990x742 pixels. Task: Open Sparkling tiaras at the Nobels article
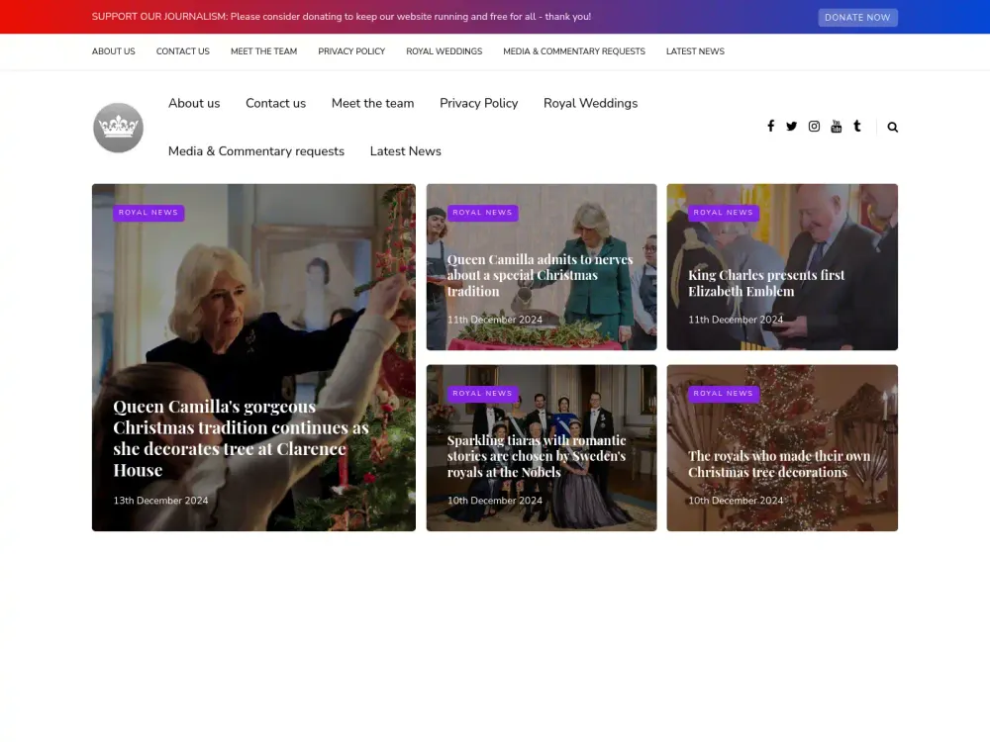536,456
